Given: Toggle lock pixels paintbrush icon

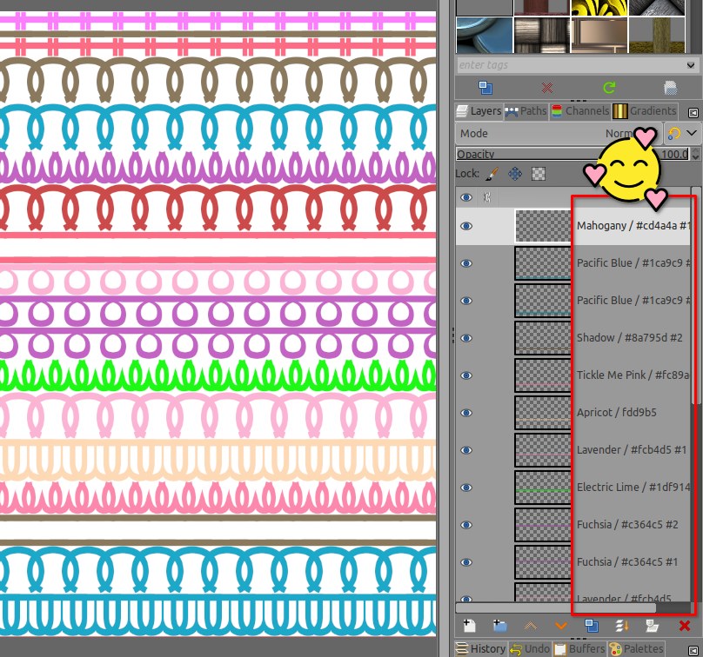Looking at the screenshot, I should pyautogui.click(x=492, y=174).
